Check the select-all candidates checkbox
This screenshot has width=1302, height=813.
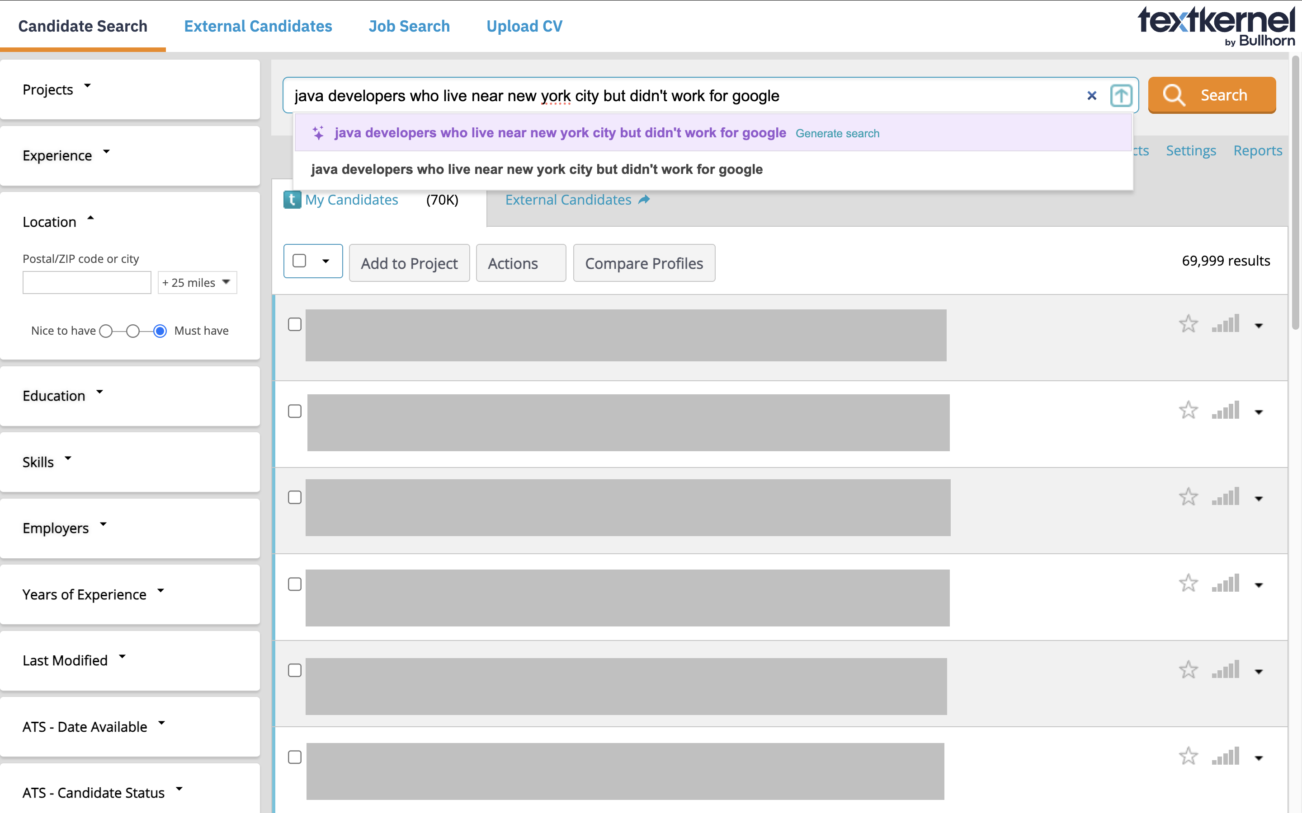point(300,261)
